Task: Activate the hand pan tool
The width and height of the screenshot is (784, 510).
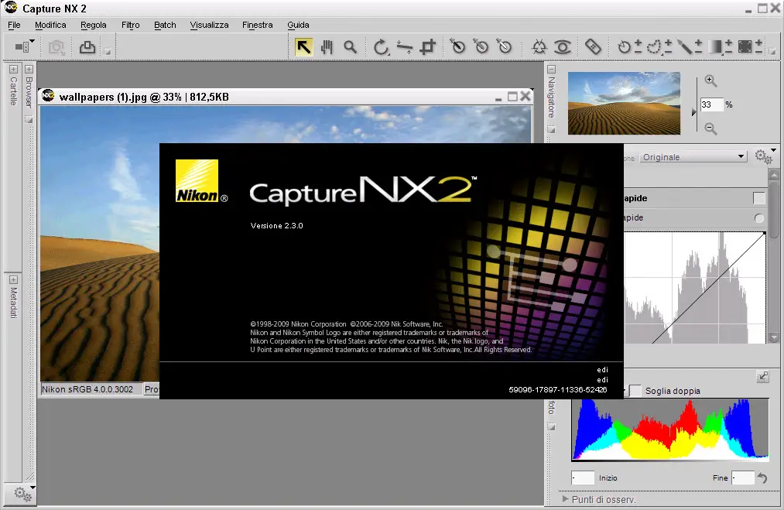Action: point(327,47)
